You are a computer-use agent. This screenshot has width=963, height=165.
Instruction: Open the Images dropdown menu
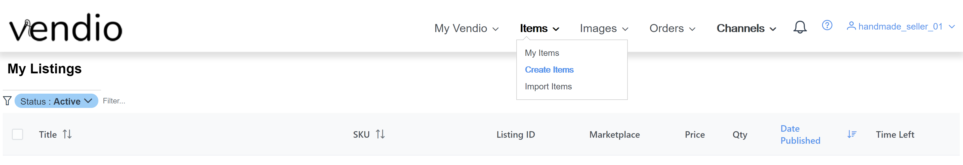[604, 28]
